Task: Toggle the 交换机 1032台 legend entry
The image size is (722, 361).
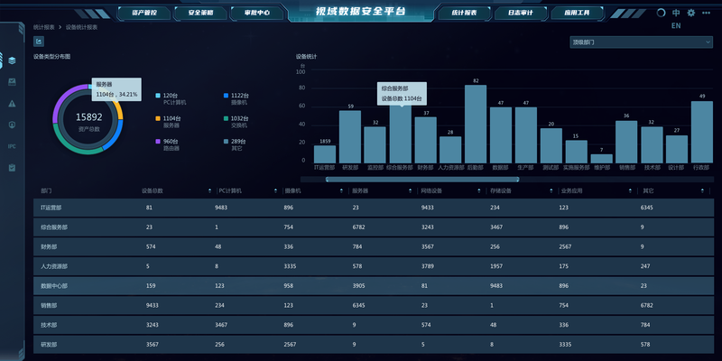Action: point(236,122)
